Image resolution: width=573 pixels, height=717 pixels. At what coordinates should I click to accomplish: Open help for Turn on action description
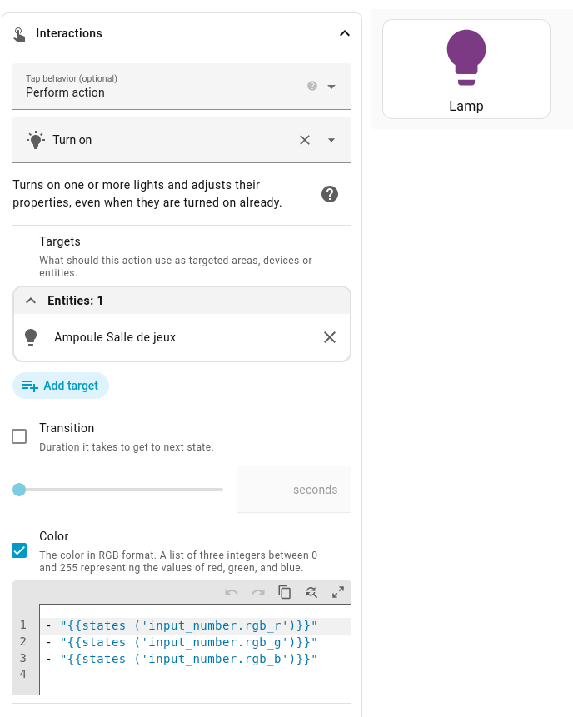click(x=330, y=194)
